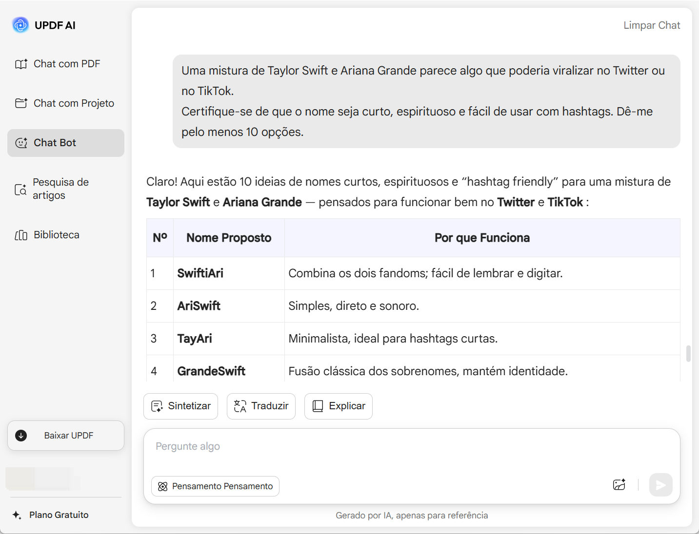Toggle the Pensamento thinking mode
Viewport: 699px width, 534px height.
click(x=215, y=486)
